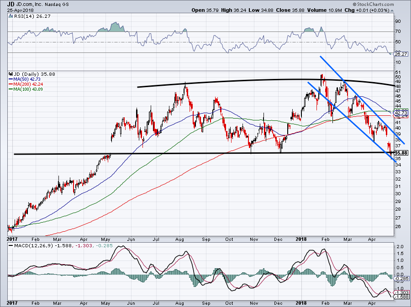Viewport: 411px width, 307px height.
Task: Click the candlestick icon beside JD (Daily)
Action: pos(11,74)
